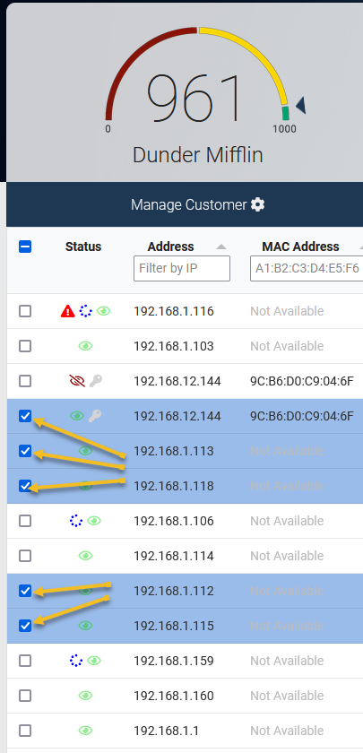363x753 pixels.
Task: Open Manage Customer settings
Action: (198, 205)
